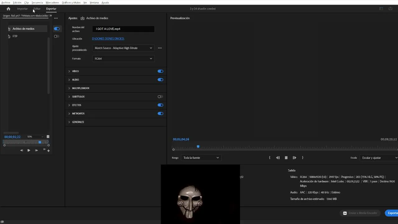Open the Secuencia menu
The height and width of the screenshot is (224, 398).
(37, 2)
